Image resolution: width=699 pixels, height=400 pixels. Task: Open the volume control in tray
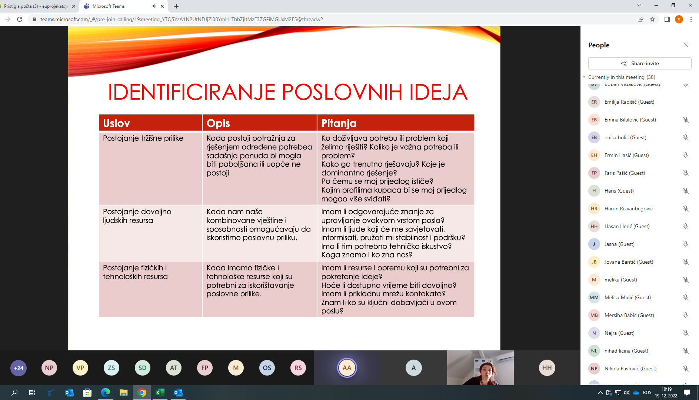[x=626, y=393]
